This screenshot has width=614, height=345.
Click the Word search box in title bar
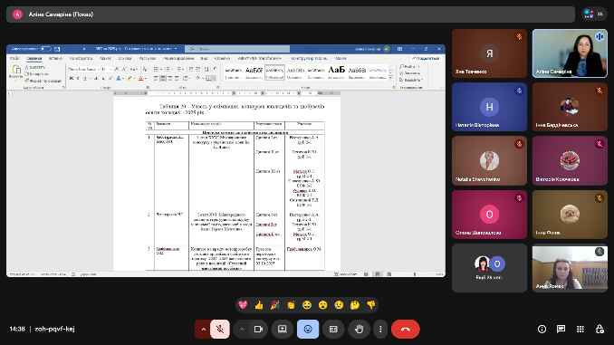237,49
